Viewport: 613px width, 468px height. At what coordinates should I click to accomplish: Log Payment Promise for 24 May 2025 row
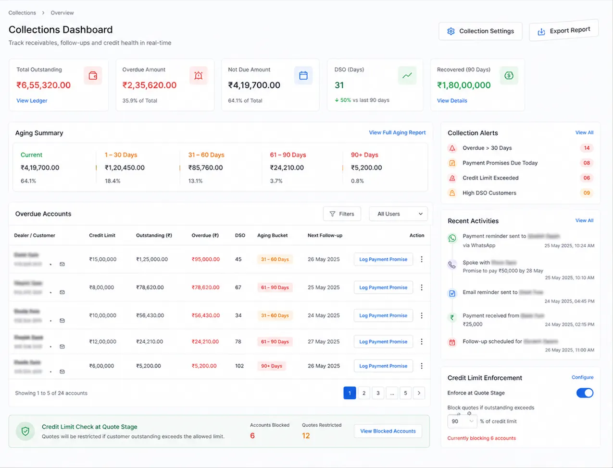(x=383, y=315)
